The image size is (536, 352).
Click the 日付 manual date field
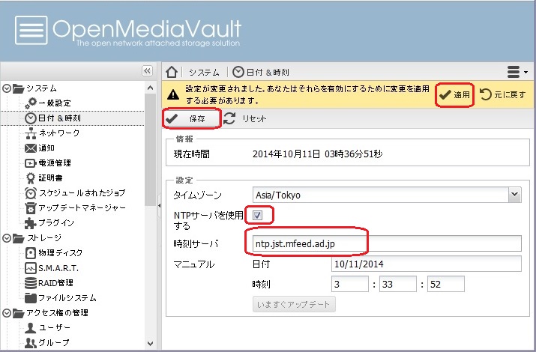(x=427, y=264)
